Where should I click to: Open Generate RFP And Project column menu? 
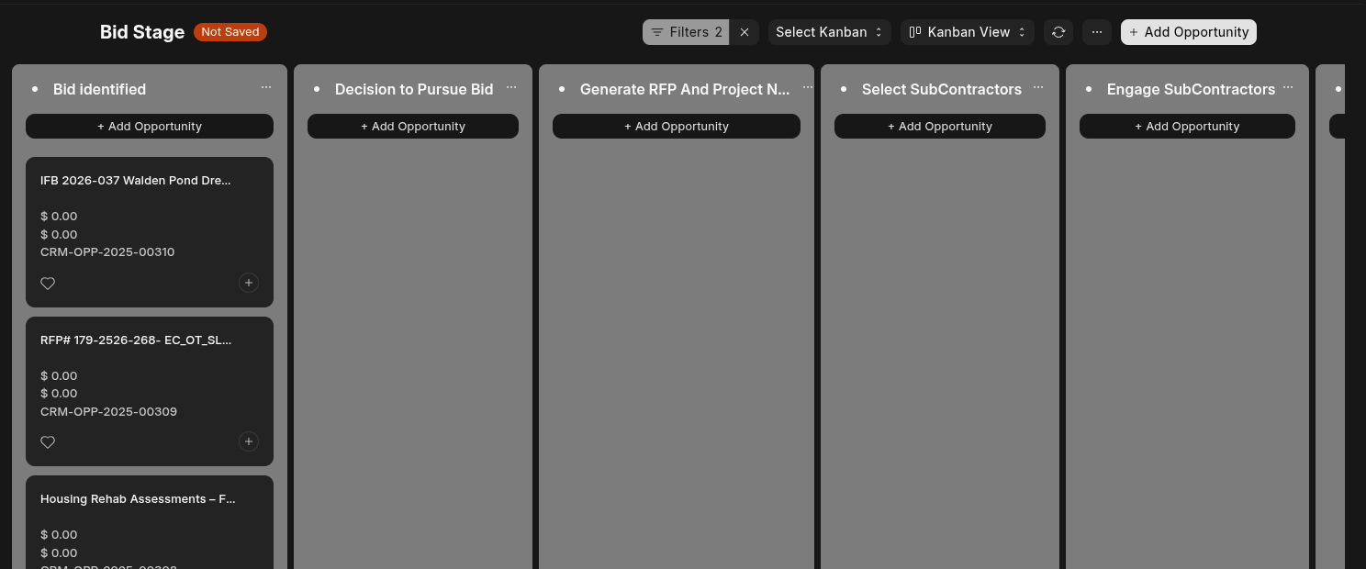808,88
